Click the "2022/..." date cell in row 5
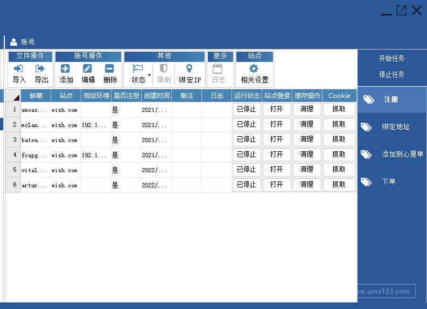The image size is (427, 309). (157, 170)
